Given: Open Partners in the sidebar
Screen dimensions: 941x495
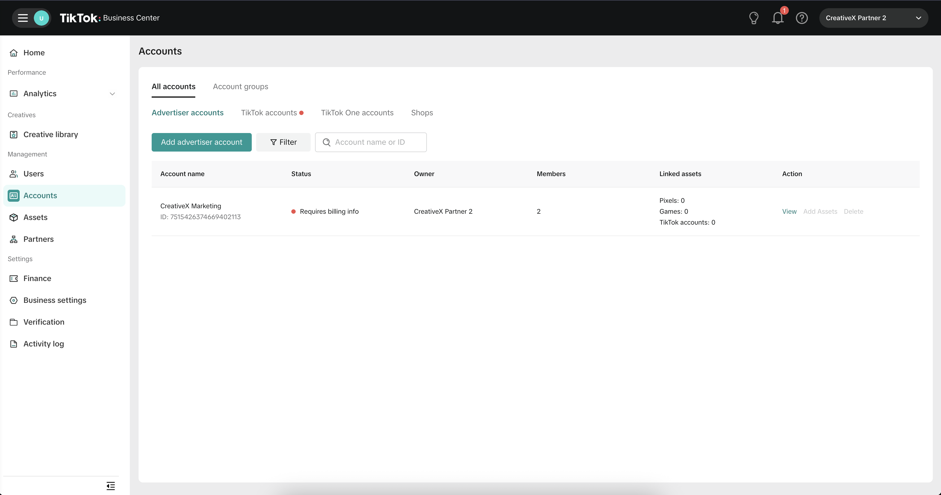Looking at the screenshot, I should 64,239.
